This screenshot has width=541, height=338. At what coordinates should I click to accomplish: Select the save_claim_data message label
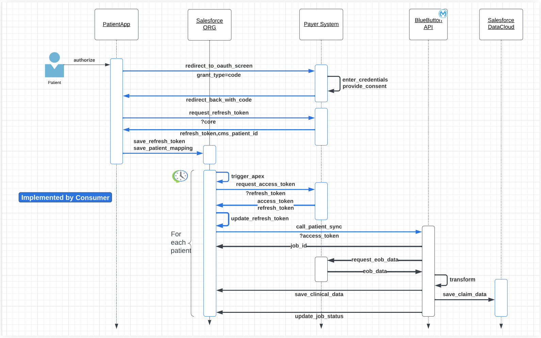point(464,294)
